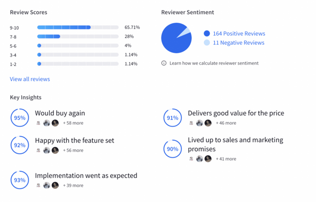
Task: Show +39 more reviewers under Implementation went as expected
Action: 73,185
